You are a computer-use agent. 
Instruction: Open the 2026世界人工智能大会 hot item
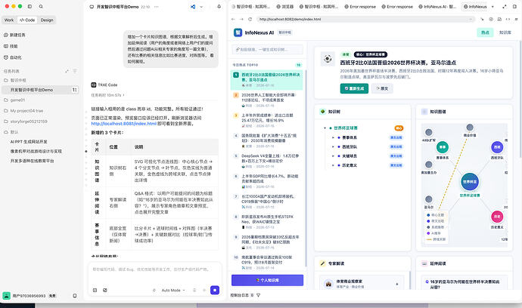[x=267, y=100]
